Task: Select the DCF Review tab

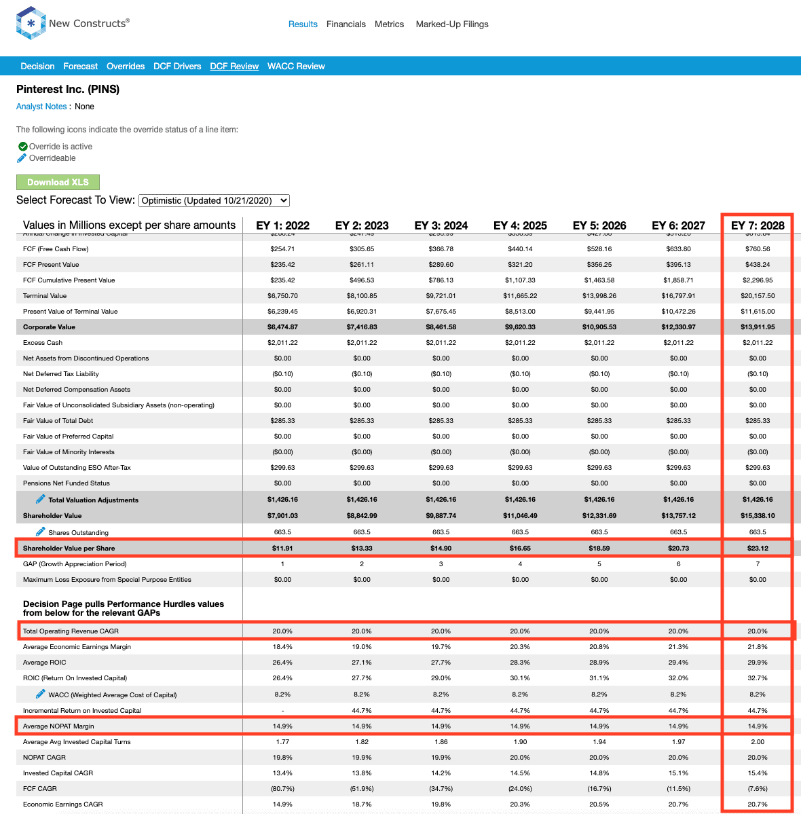Action: pyautogui.click(x=234, y=66)
